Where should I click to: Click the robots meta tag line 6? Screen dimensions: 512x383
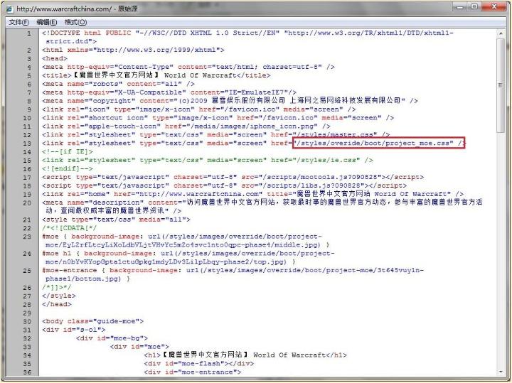pos(118,84)
